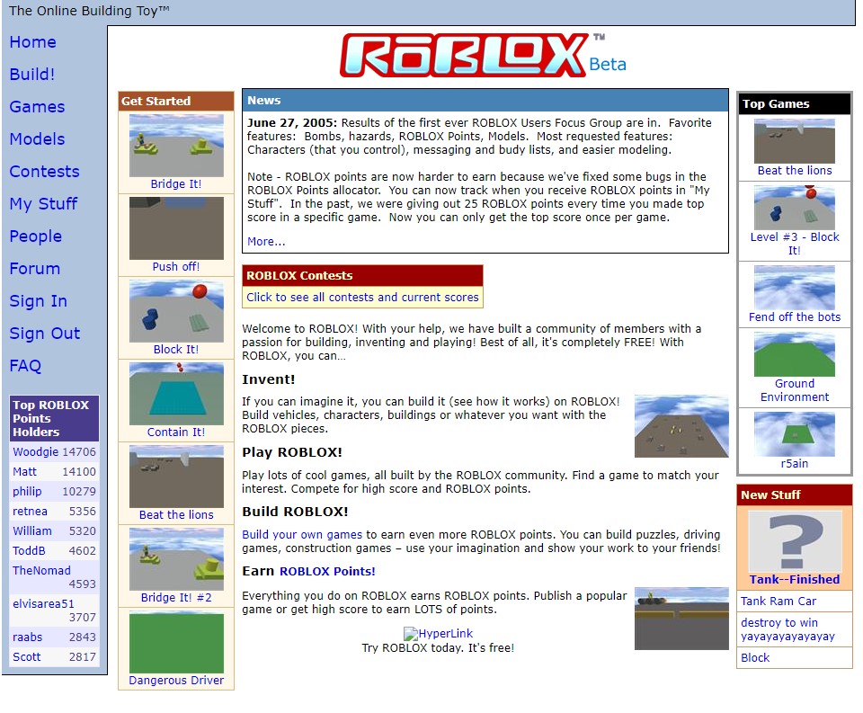Open Woodgie's profile in Points Holders
This screenshot has height=713, width=863.
[x=35, y=452]
